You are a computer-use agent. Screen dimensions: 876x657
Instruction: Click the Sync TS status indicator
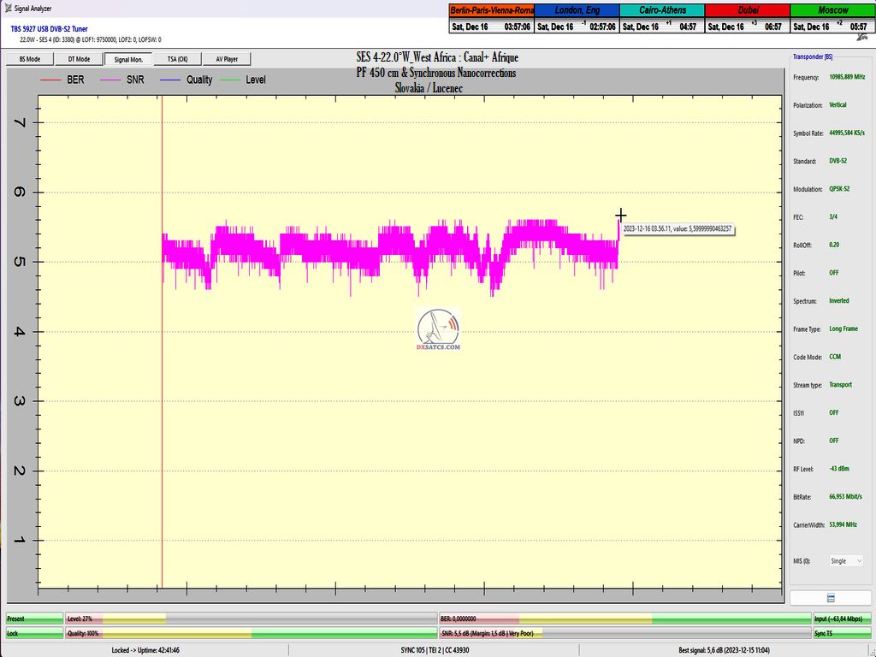843,634
